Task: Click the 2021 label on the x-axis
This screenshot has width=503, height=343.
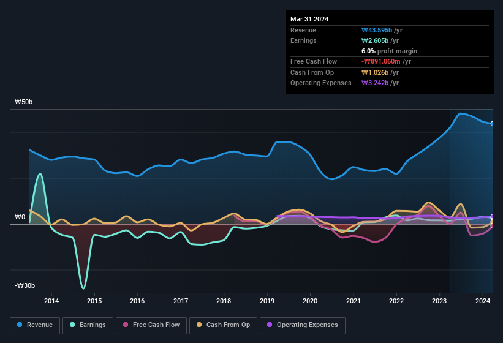Action: (353, 301)
